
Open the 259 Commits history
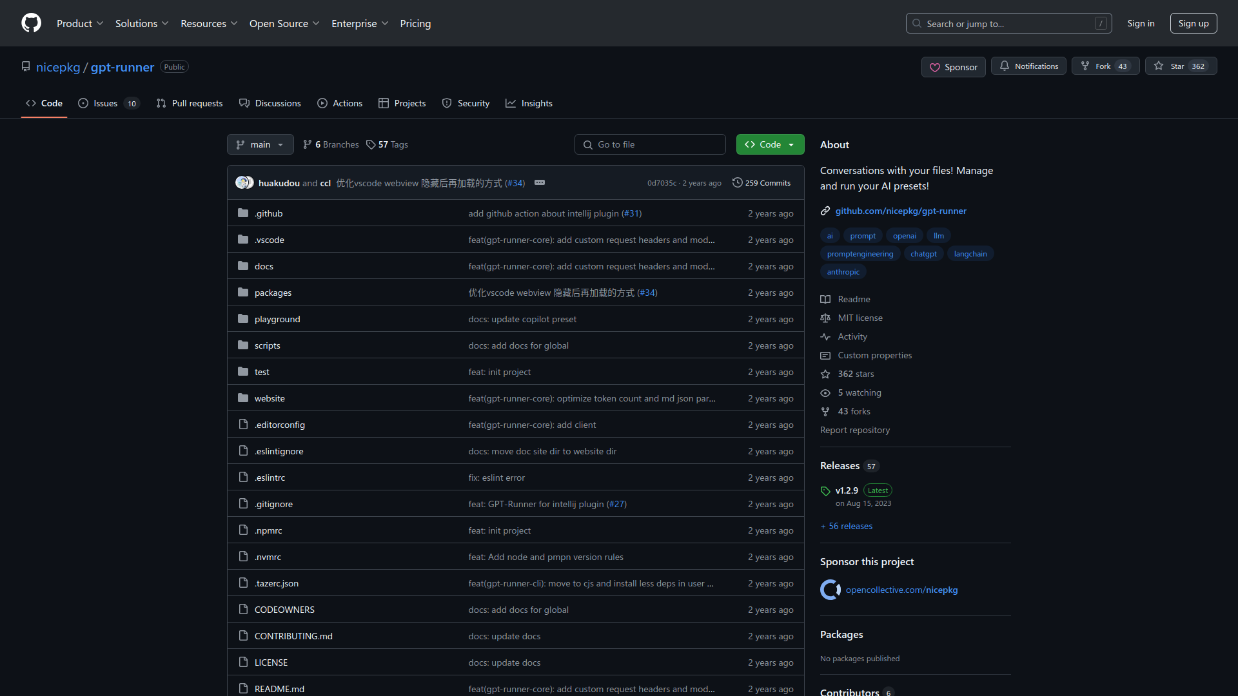(x=761, y=183)
